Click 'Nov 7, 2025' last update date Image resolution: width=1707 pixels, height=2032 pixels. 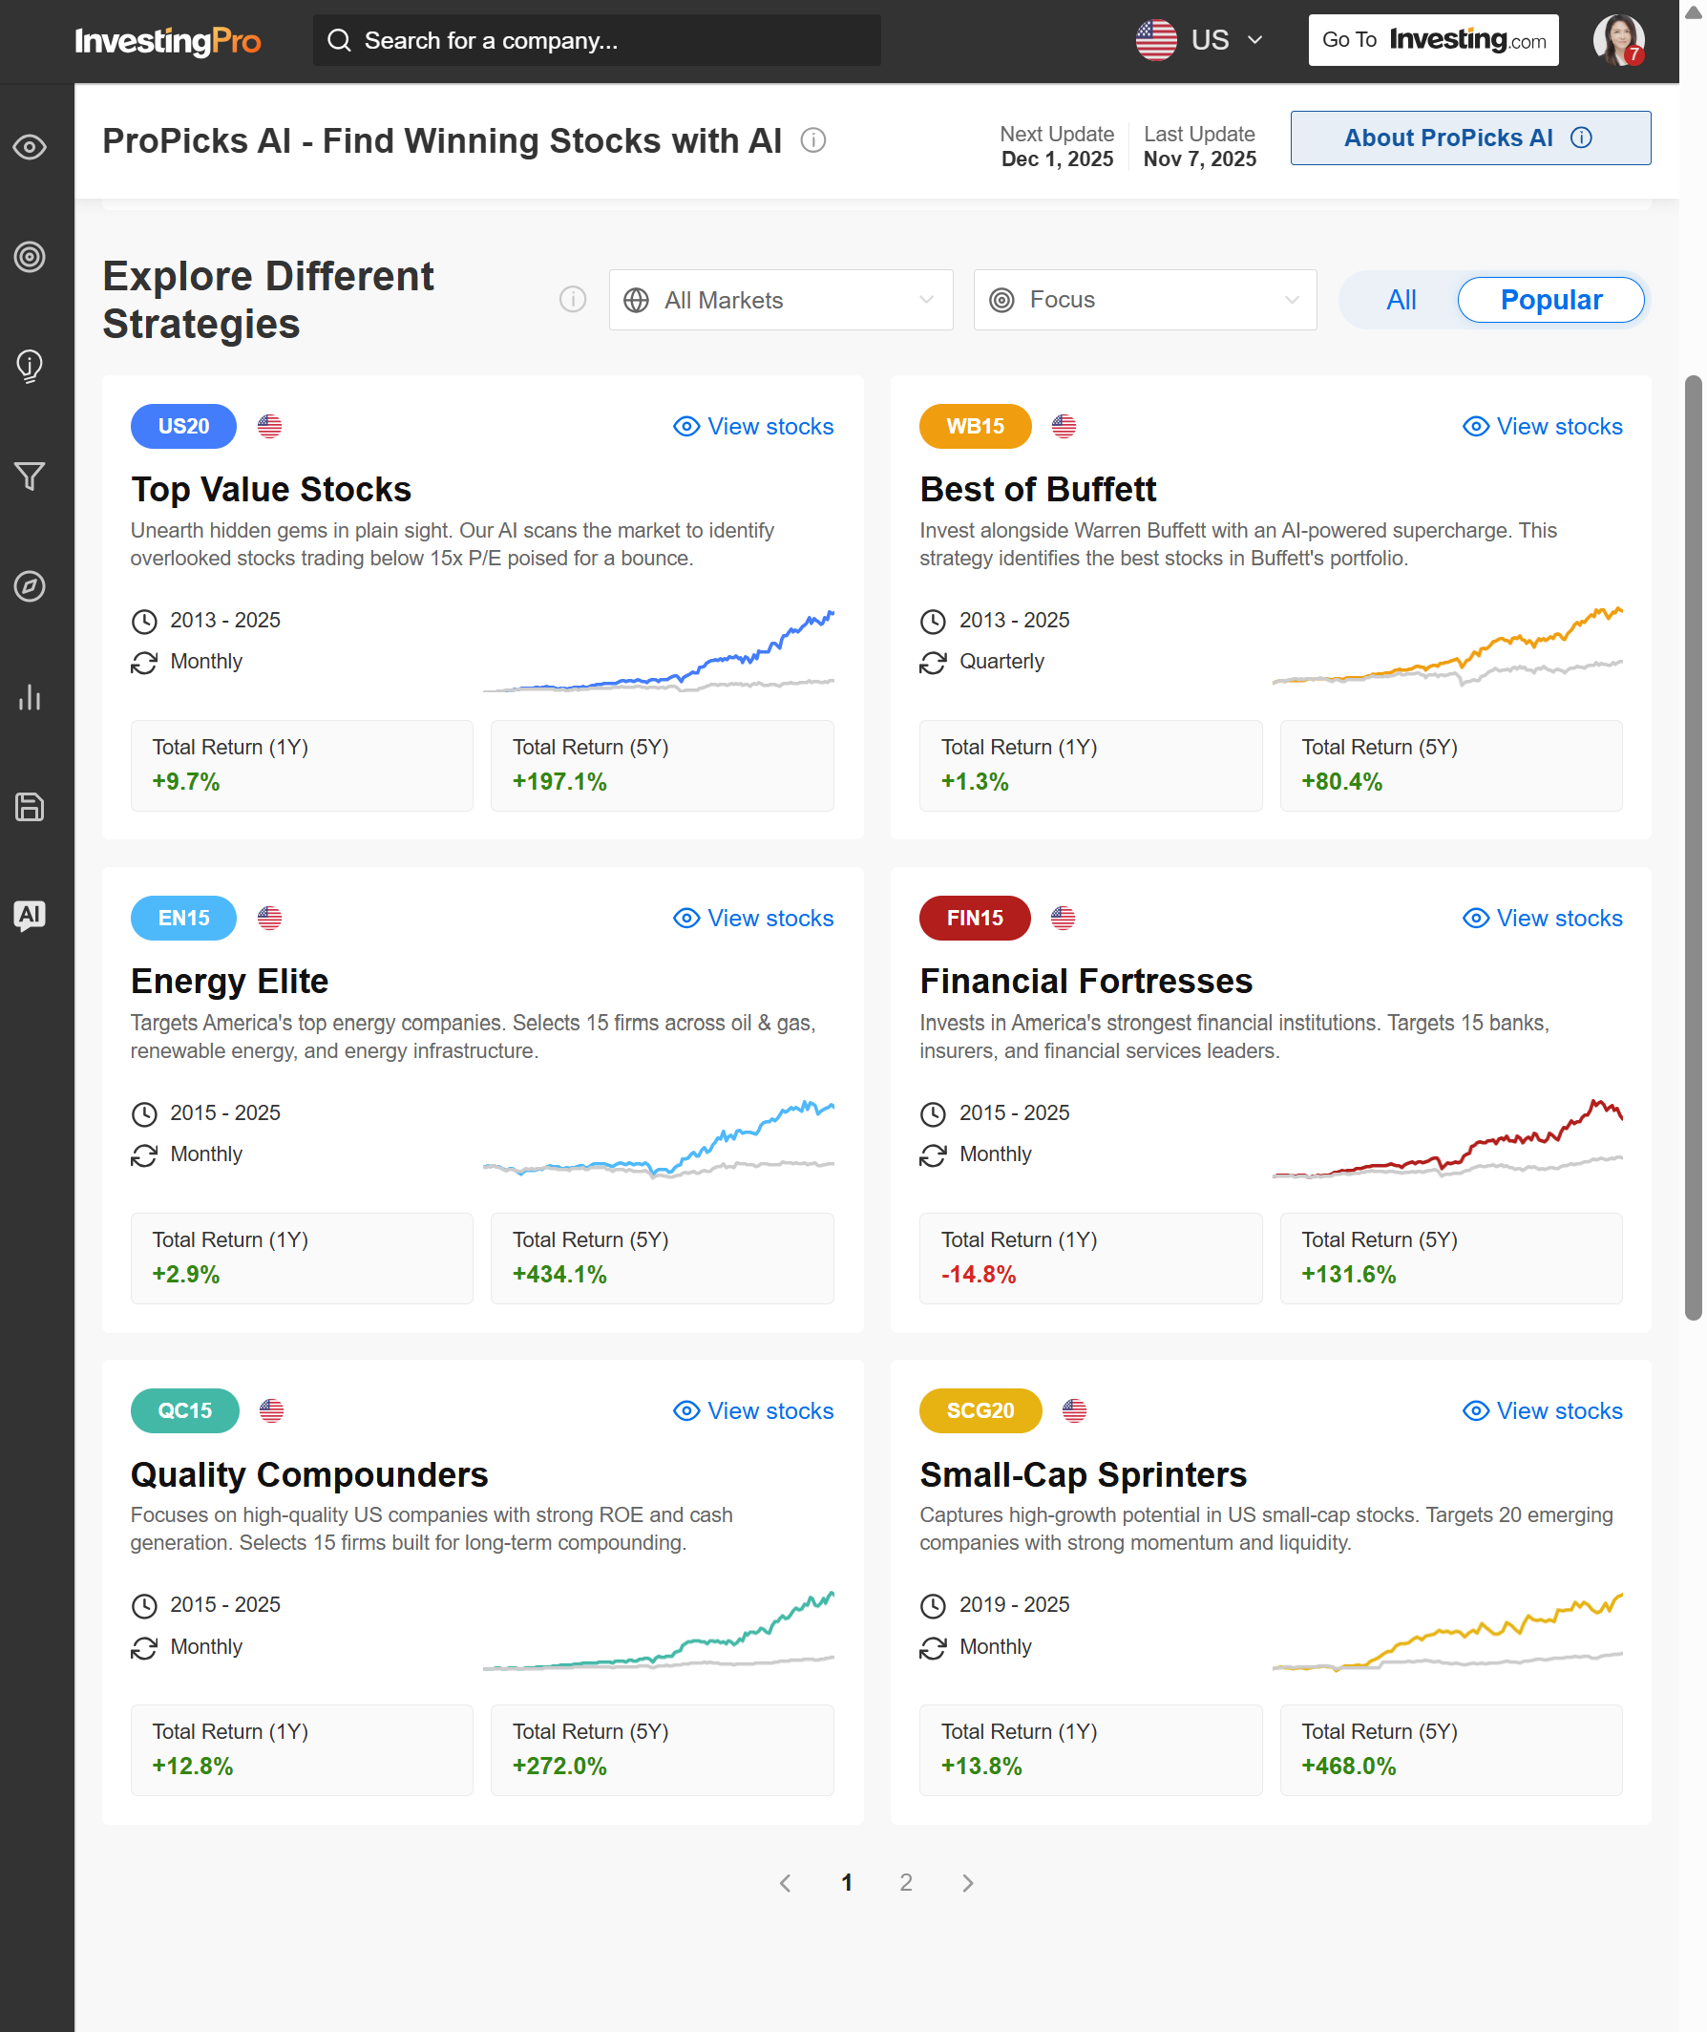[x=1200, y=159]
